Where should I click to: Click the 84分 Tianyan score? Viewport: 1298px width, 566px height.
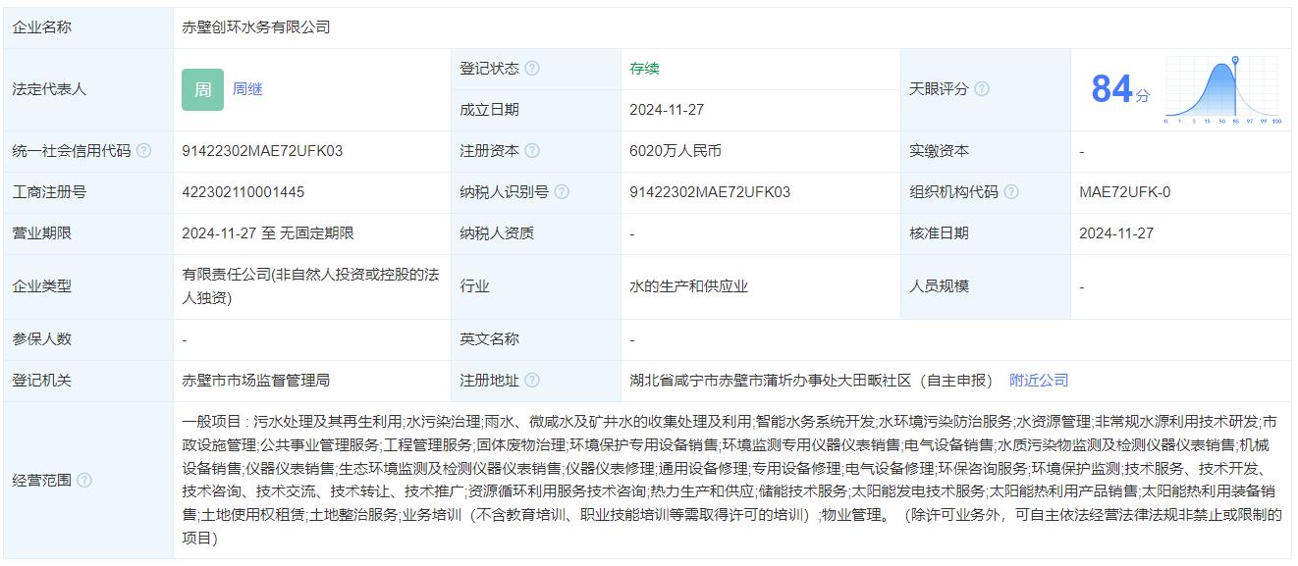1119,90
